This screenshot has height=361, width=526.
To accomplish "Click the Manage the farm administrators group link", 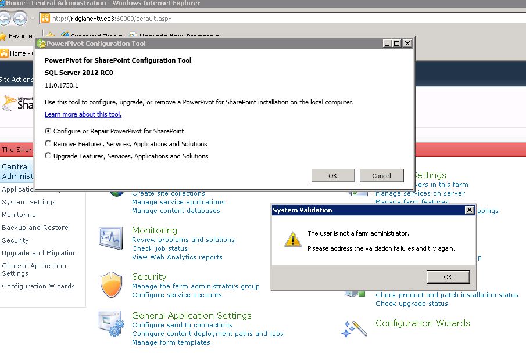I will click(195, 286).
